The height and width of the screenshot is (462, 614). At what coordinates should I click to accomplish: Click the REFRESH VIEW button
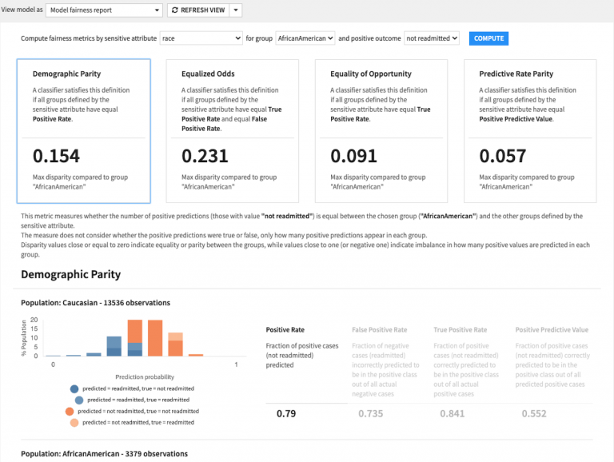point(198,10)
